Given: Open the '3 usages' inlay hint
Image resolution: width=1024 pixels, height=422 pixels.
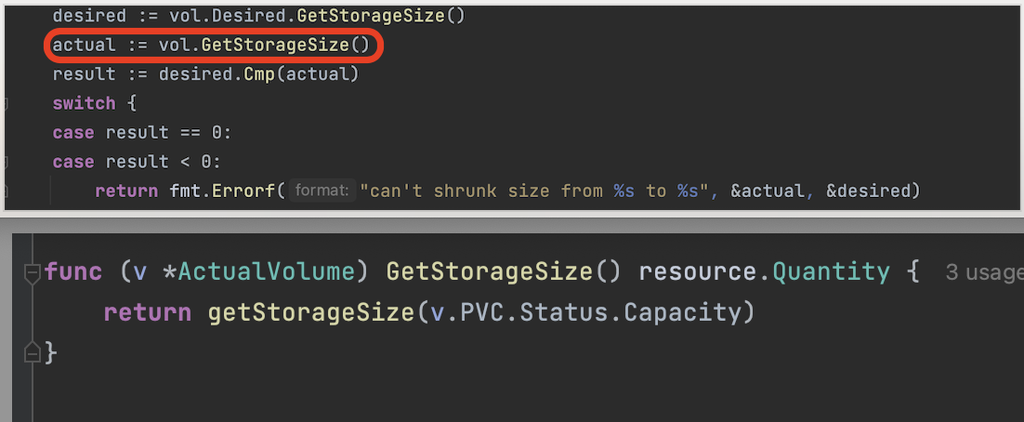Looking at the screenshot, I should 983,272.
